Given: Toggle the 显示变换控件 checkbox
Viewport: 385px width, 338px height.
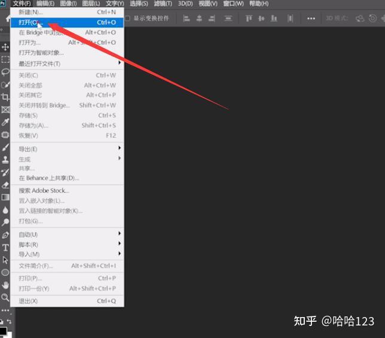Looking at the screenshot, I should coord(127,19).
